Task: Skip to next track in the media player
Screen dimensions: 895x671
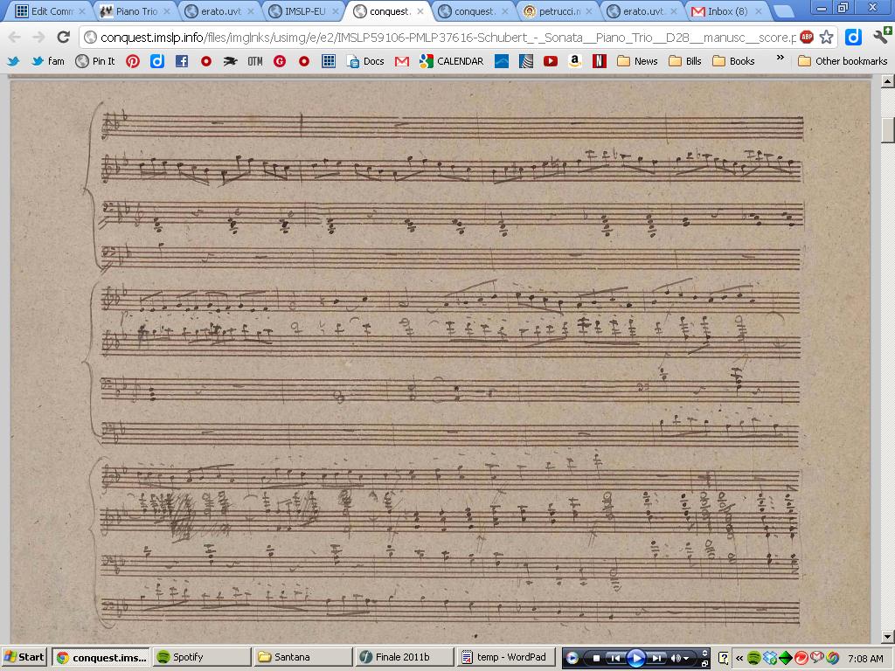Action: (657, 658)
